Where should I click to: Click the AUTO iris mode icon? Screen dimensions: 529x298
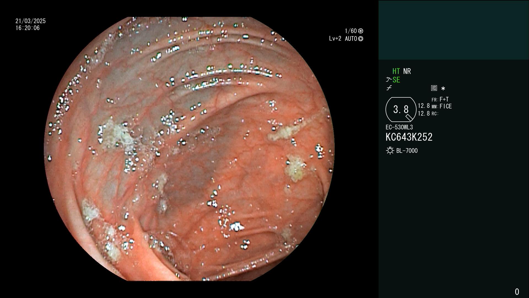pos(361,39)
